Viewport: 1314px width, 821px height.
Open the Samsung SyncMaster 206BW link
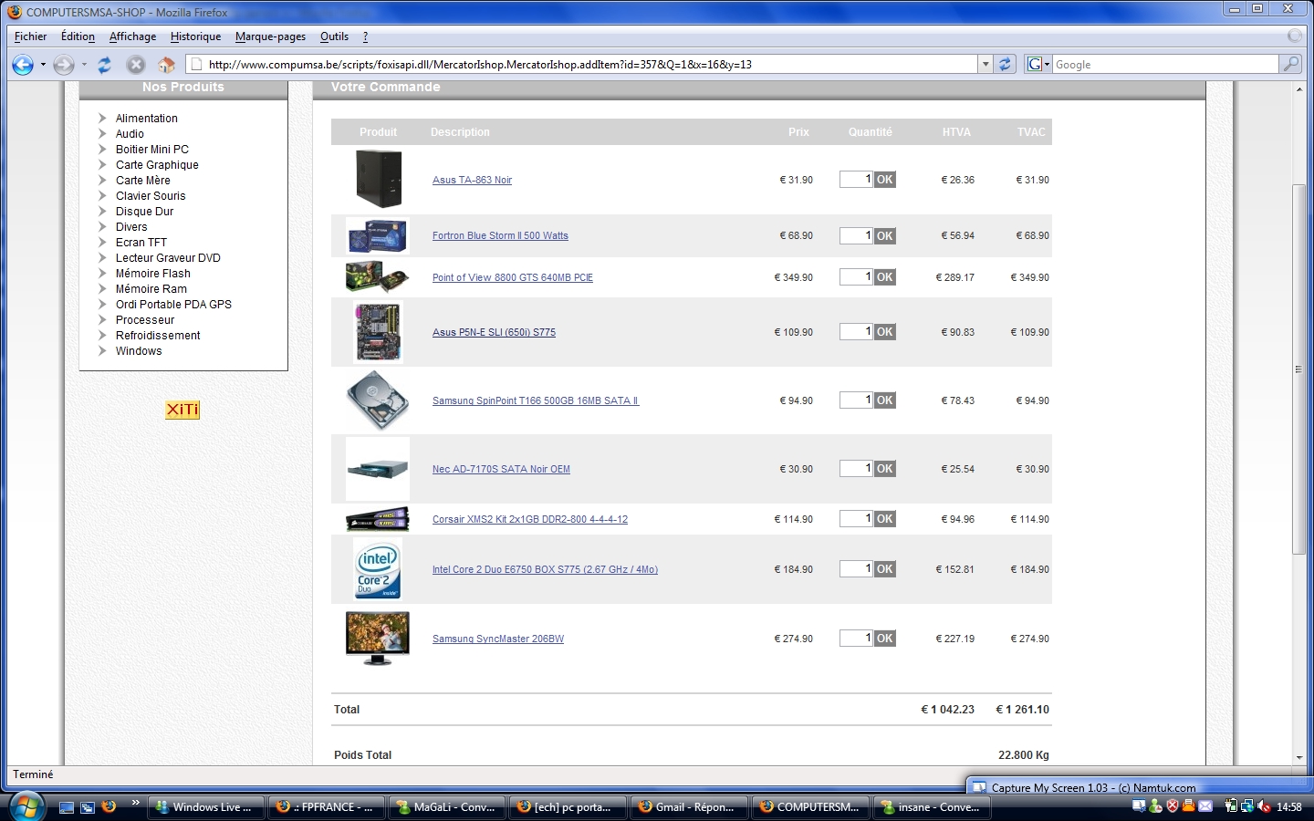pyautogui.click(x=497, y=639)
